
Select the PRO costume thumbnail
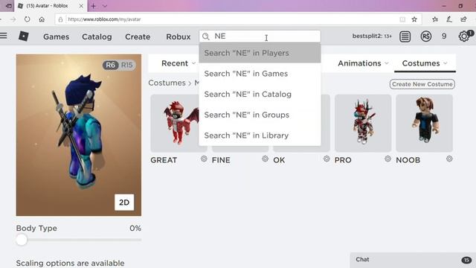pyautogui.click(x=363, y=123)
